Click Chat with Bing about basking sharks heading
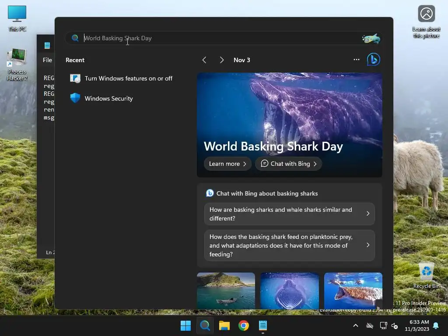 267,193
